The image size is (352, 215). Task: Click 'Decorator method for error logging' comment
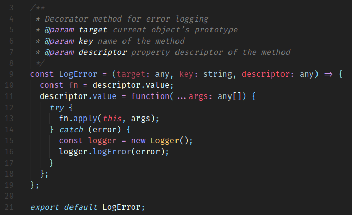click(127, 19)
